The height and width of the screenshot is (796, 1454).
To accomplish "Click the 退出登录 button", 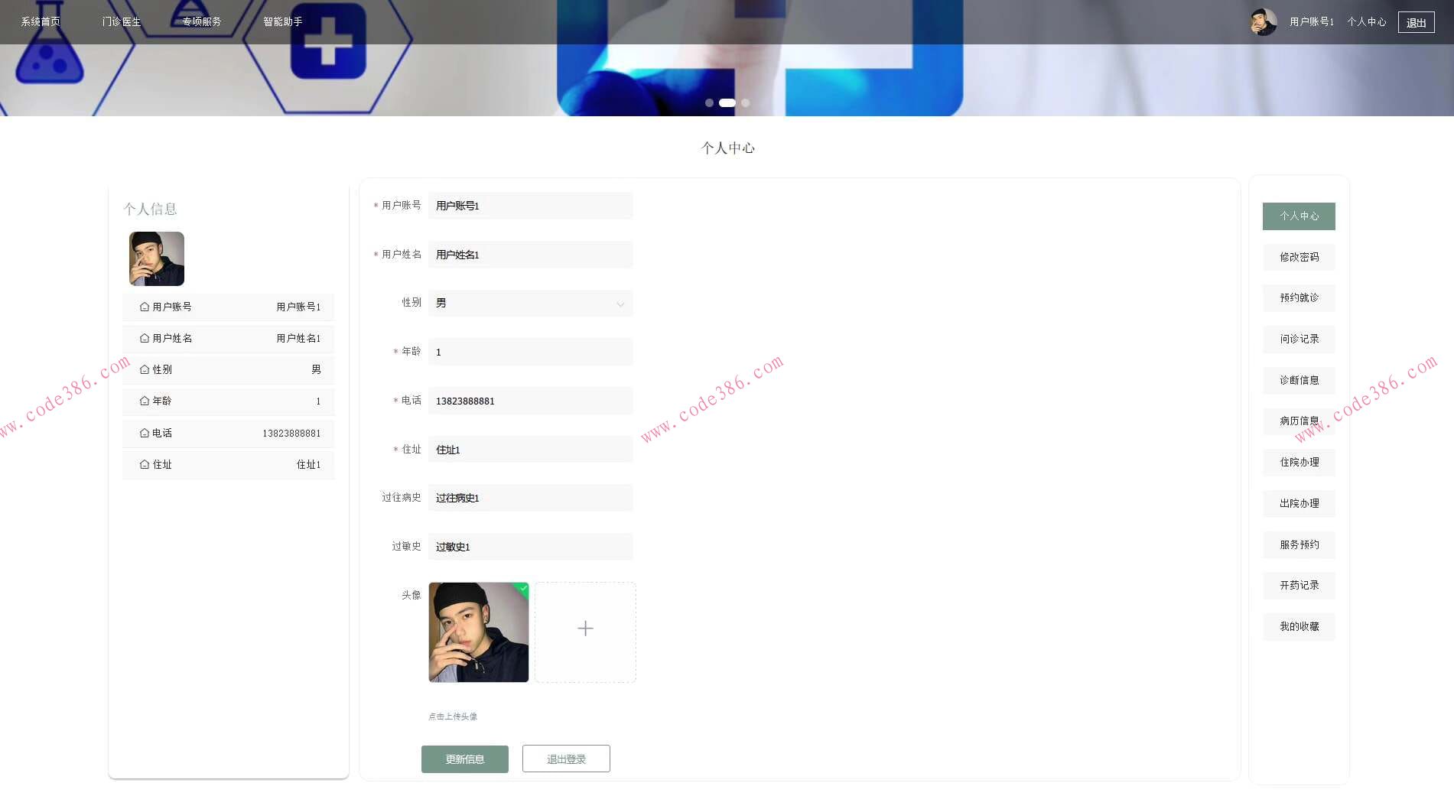I will (x=565, y=759).
